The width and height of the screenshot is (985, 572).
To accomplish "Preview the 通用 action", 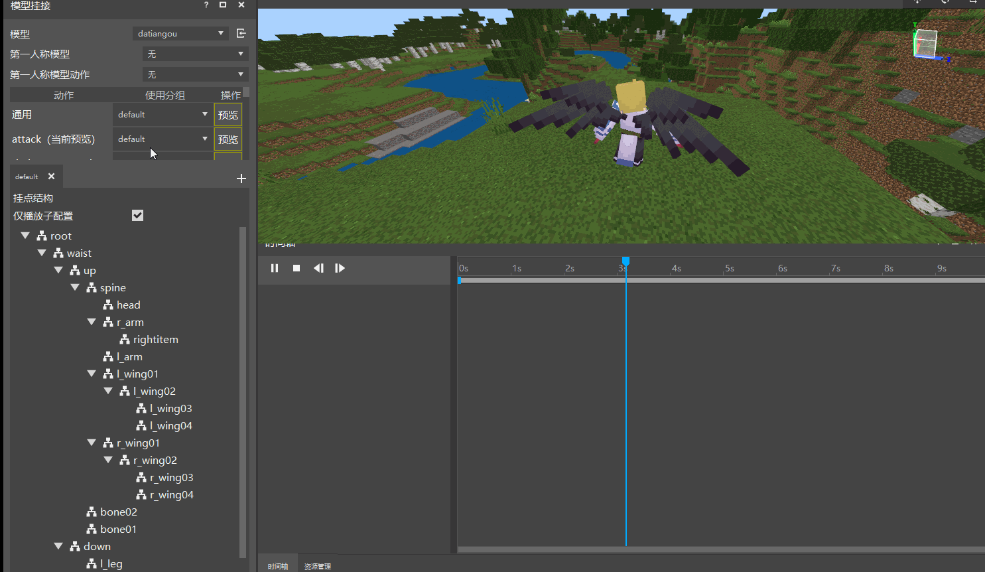I will click(x=228, y=115).
